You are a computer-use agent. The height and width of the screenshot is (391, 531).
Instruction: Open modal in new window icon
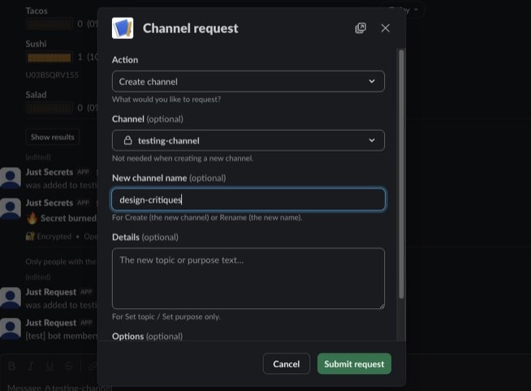click(x=360, y=28)
